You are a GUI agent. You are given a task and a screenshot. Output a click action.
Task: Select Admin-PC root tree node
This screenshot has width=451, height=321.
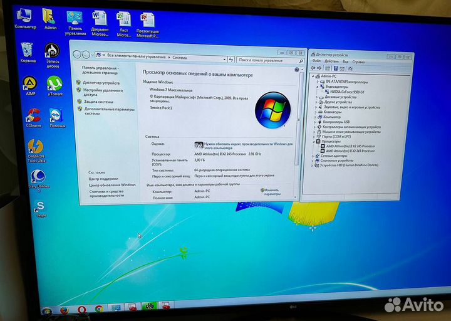[x=328, y=76]
